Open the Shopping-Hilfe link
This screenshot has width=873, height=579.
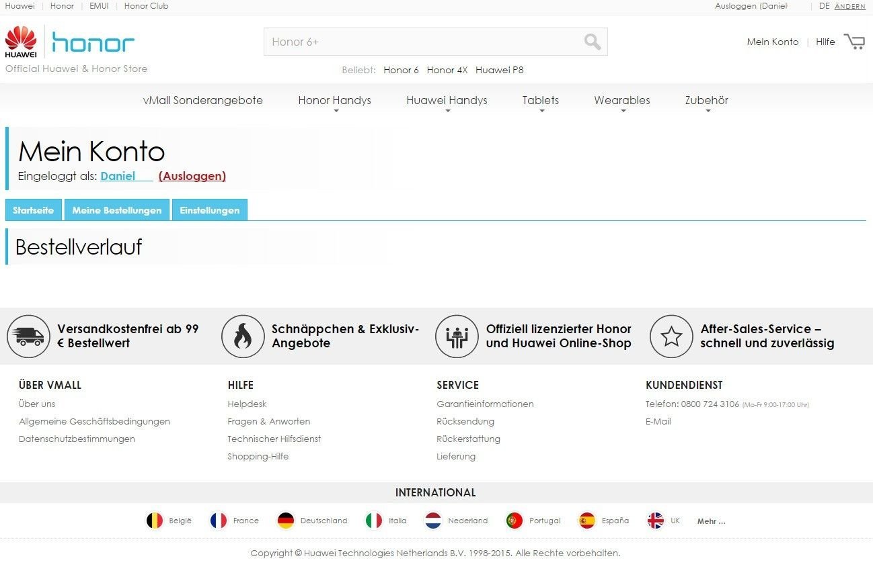[x=258, y=456]
